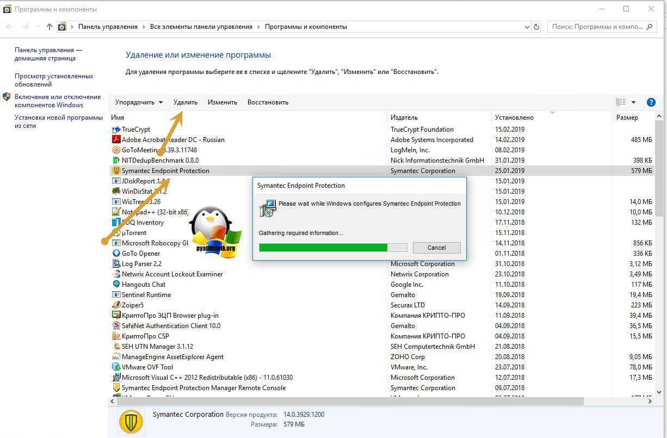Select the Hangouts Chat row
The image size is (667, 438).
coord(382,285)
